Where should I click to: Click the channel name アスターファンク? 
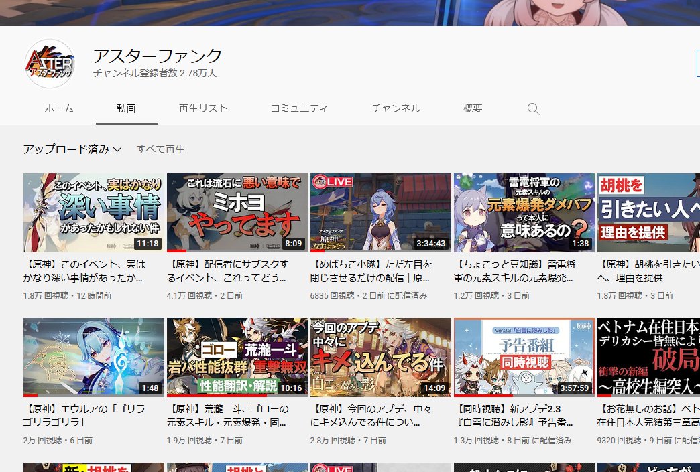coord(157,56)
